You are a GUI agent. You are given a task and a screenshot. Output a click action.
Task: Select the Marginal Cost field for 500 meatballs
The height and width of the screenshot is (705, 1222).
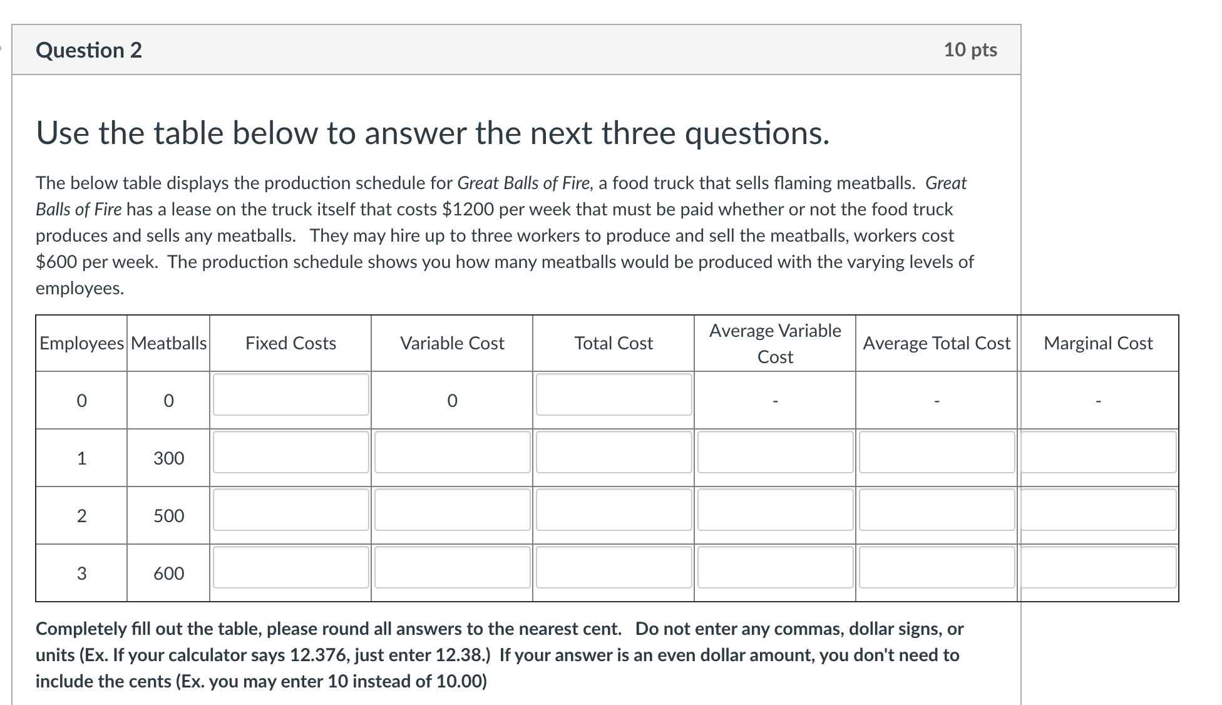[1099, 510]
